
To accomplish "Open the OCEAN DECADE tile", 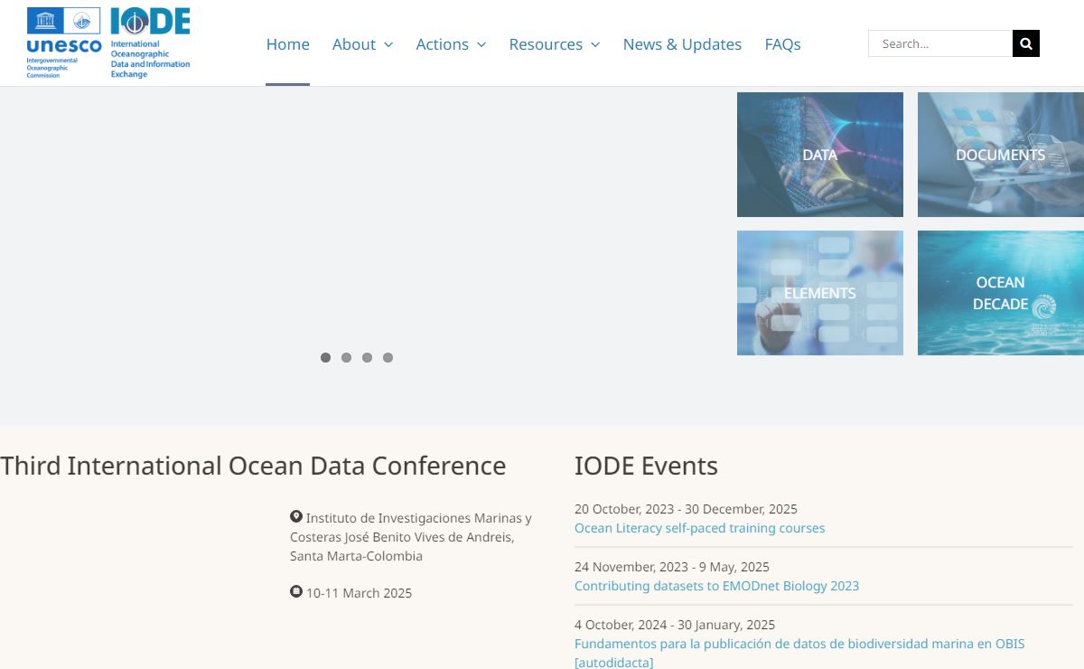I will [1000, 293].
